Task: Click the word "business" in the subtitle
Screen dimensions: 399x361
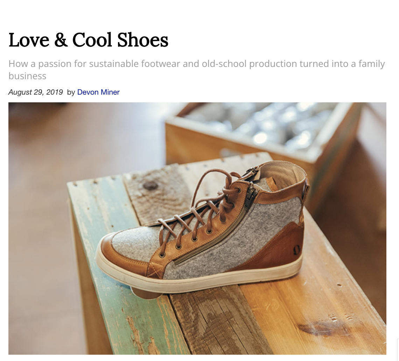Action: pos(27,76)
